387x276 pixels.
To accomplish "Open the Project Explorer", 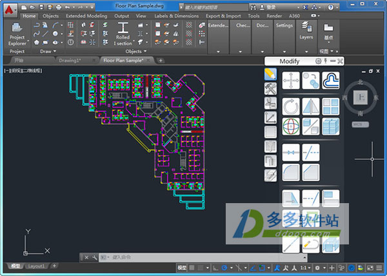I will (17, 34).
